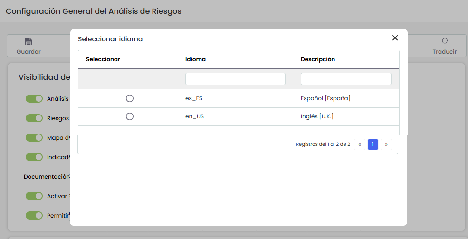
Task: Select the es_ES language radio button
Action: point(130,98)
